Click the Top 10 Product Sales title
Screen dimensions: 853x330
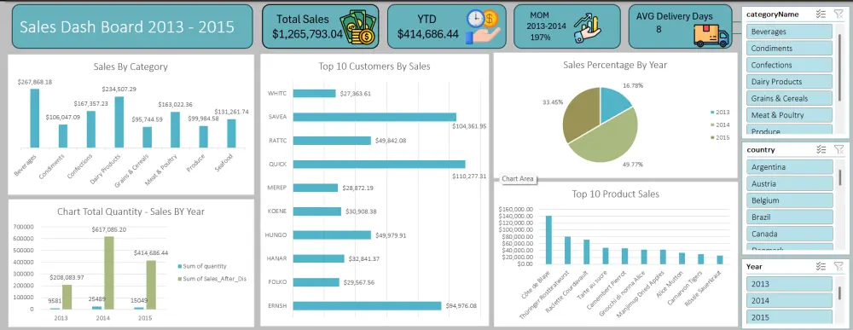click(x=615, y=194)
